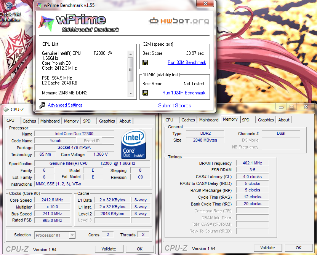The width and height of the screenshot is (317, 255).
Task: Click the CPU List scrollbar thumb
Action: point(131,69)
